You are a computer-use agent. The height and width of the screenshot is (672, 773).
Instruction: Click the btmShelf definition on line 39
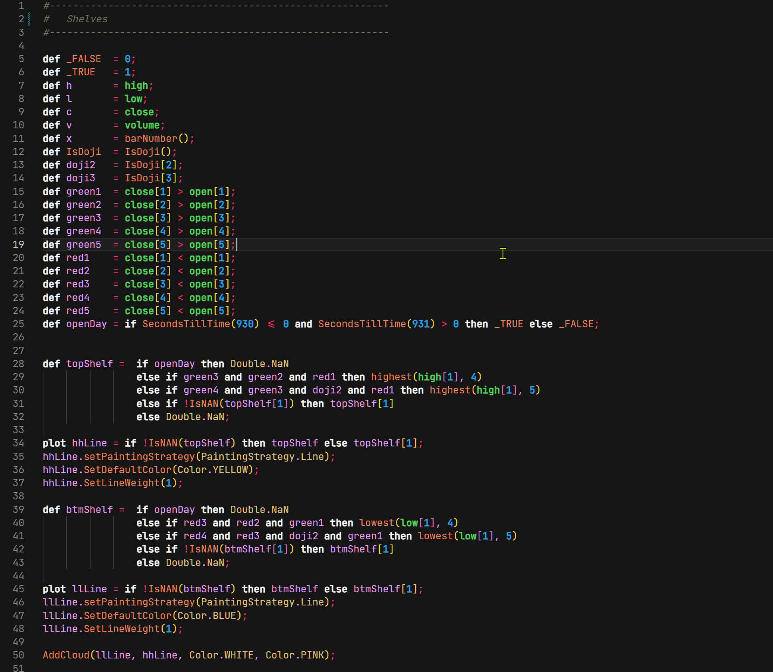click(x=89, y=509)
